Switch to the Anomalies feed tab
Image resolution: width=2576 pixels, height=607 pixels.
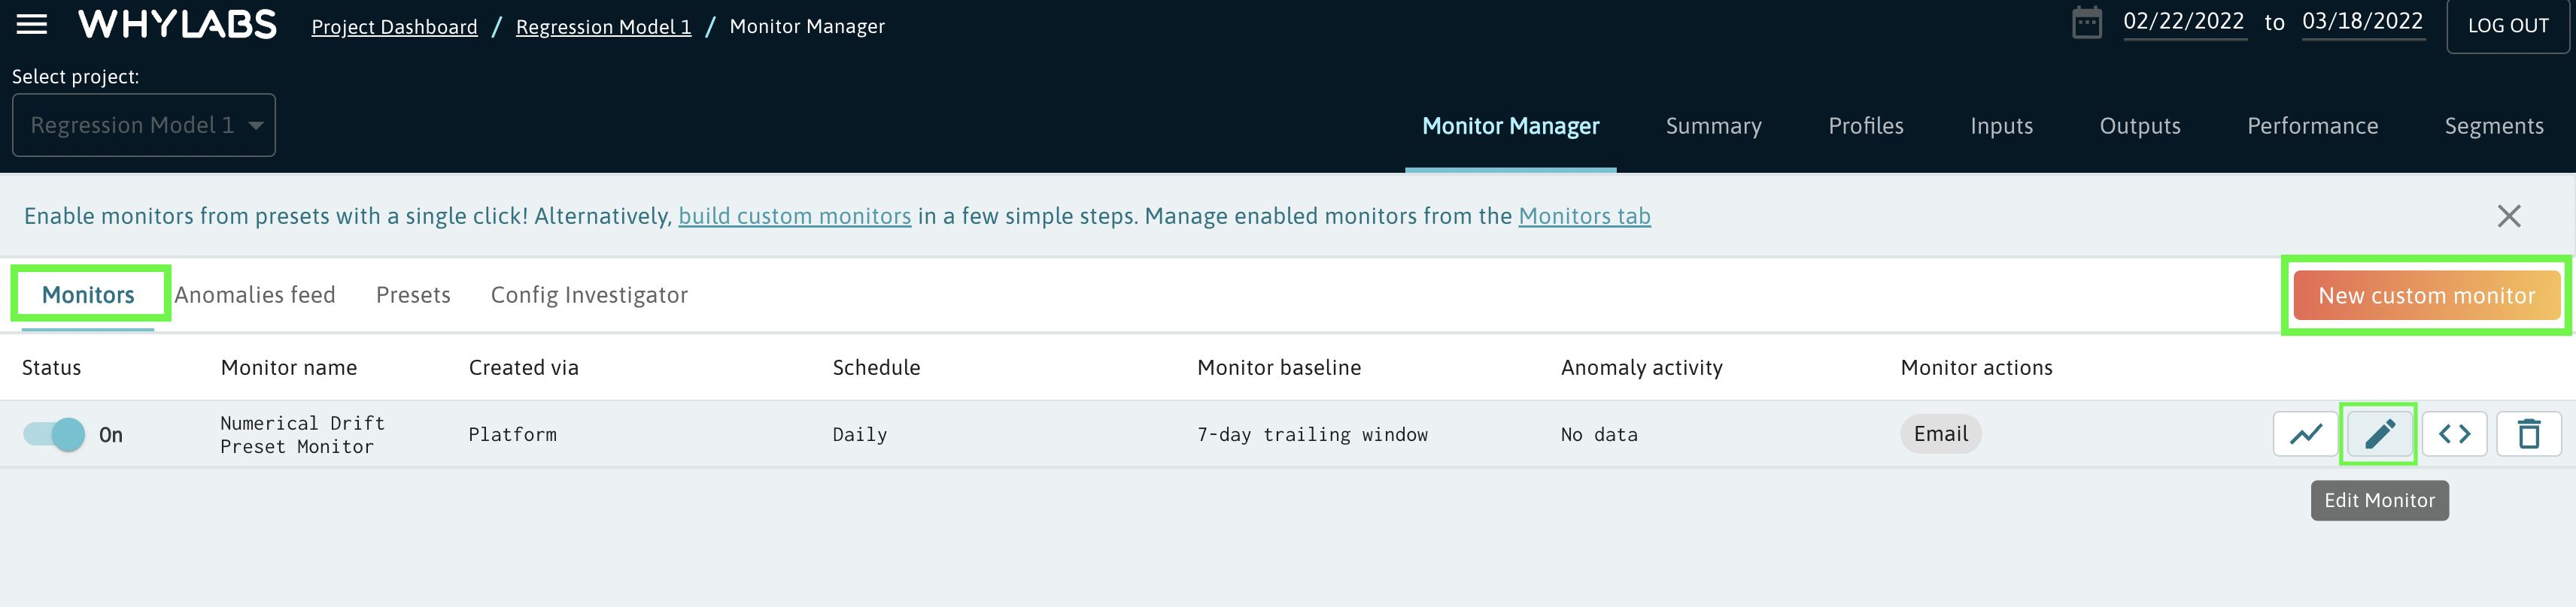[x=255, y=295]
